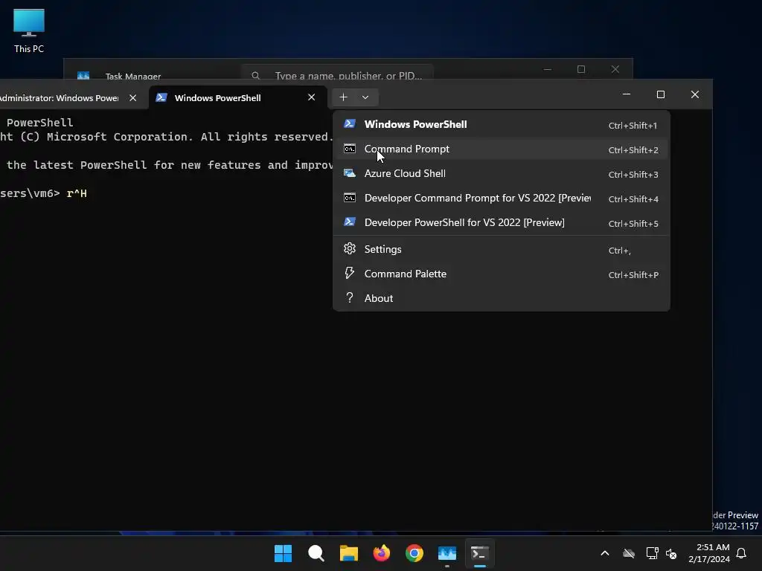This screenshot has height=571, width=762.
Task: Click the Developer Command Prompt icon
Action: pos(350,198)
